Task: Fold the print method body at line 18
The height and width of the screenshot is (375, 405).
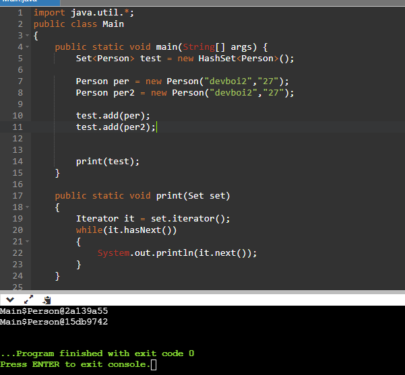Action: coord(28,207)
